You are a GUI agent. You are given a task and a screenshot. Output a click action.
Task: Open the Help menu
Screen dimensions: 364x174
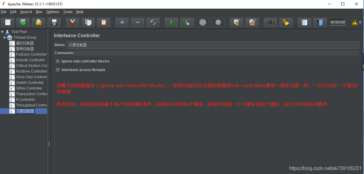point(80,12)
